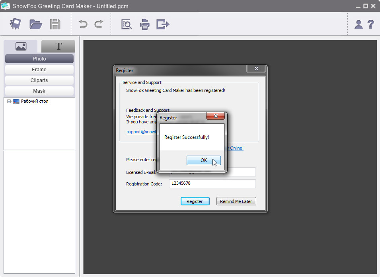Viewport: 380px width, 277px height.
Task: Open print preview with the magnifier icon
Action: pyautogui.click(x=127, y=24)
